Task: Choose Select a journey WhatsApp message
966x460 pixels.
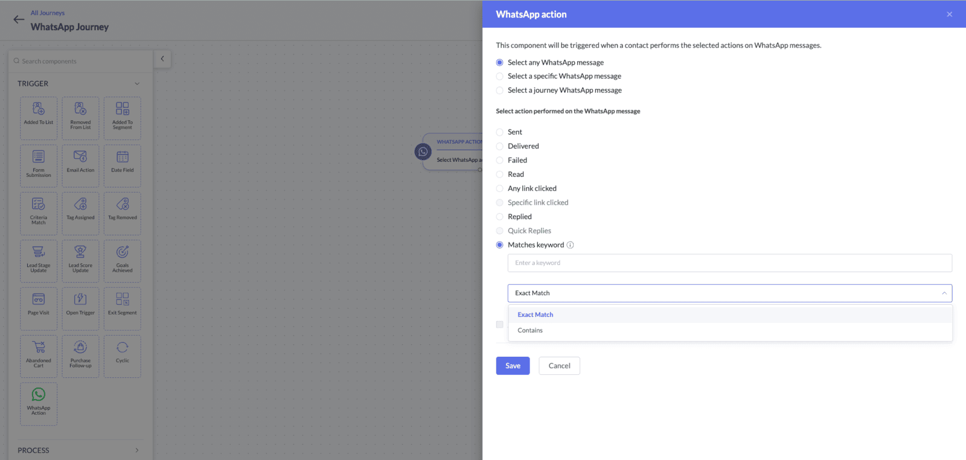Action: [x=499, y=91]
